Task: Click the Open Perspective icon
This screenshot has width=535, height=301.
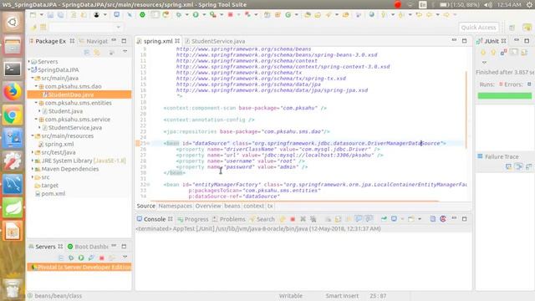Action: (x=512, y=28)
